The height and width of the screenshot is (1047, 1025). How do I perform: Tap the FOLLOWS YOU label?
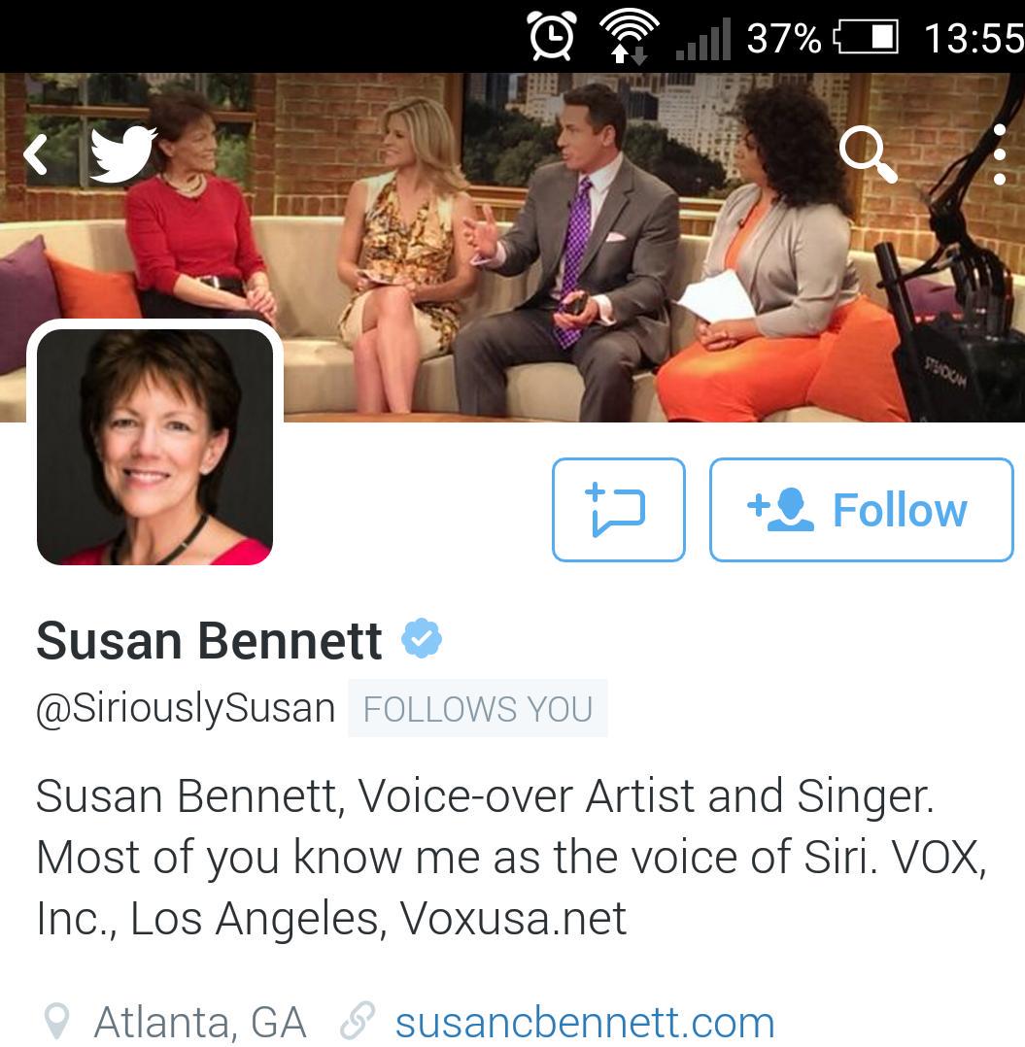(x=477, y=708)
